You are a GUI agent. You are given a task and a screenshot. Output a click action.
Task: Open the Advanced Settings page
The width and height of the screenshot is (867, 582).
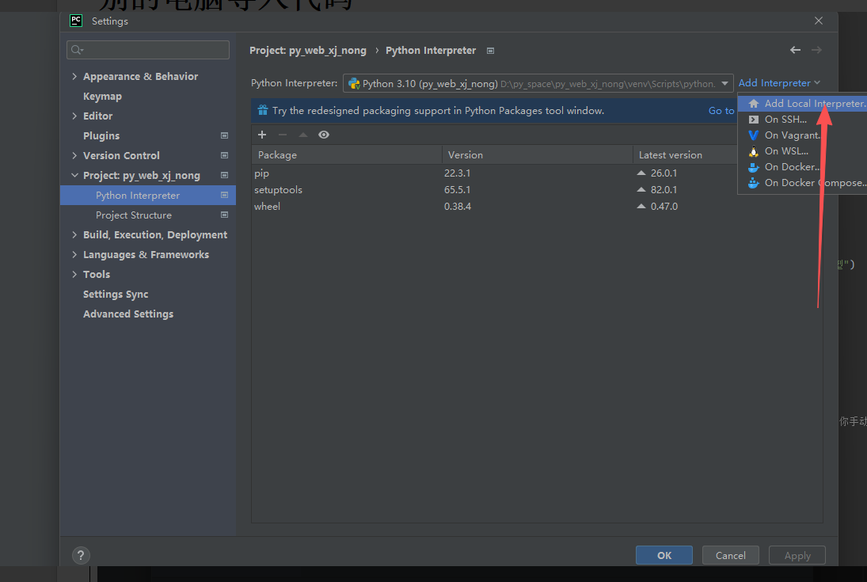(128, 314)
